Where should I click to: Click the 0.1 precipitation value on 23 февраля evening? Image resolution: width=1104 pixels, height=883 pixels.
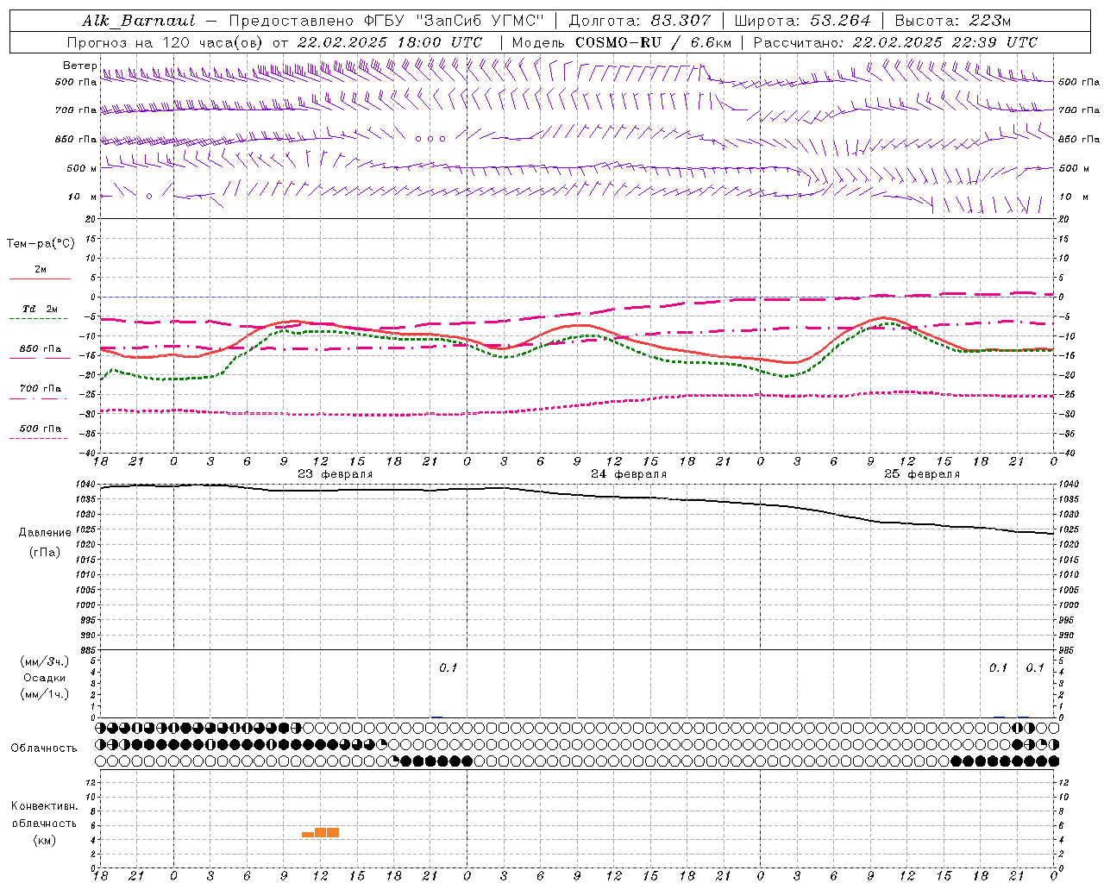pyautogui.click(x=448, y=668)
